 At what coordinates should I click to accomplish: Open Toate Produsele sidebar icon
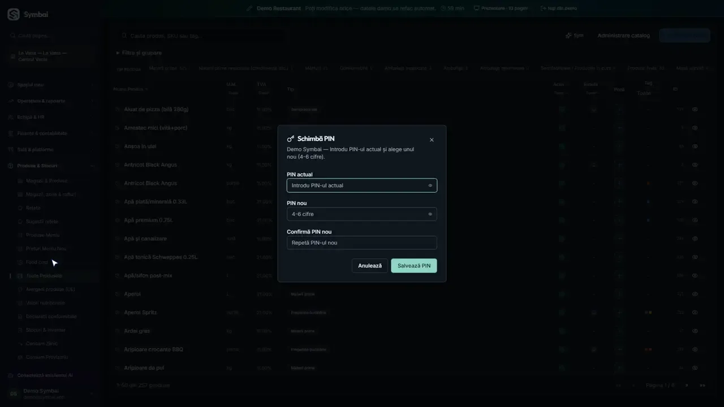20,276
